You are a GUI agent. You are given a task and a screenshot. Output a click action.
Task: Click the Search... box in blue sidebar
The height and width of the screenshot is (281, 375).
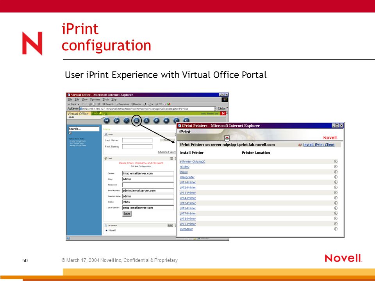pos(84,129)
